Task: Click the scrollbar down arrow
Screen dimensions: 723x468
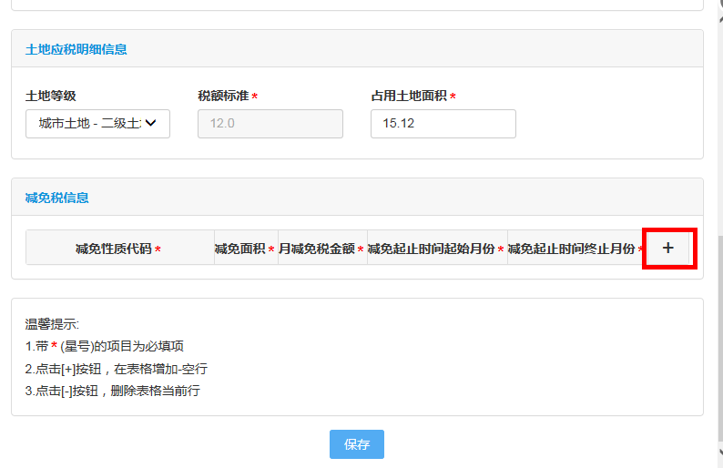Action: point(720,452)
